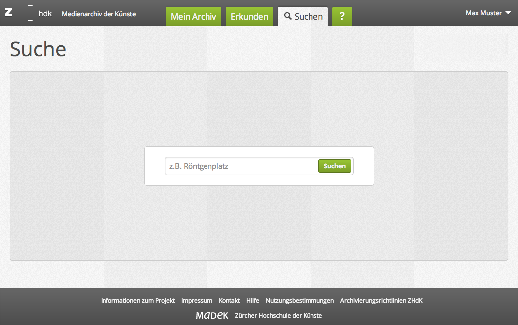Switch to the Mein Archiv tab
This screenshot has height=325, width=518.
(193, 16)
